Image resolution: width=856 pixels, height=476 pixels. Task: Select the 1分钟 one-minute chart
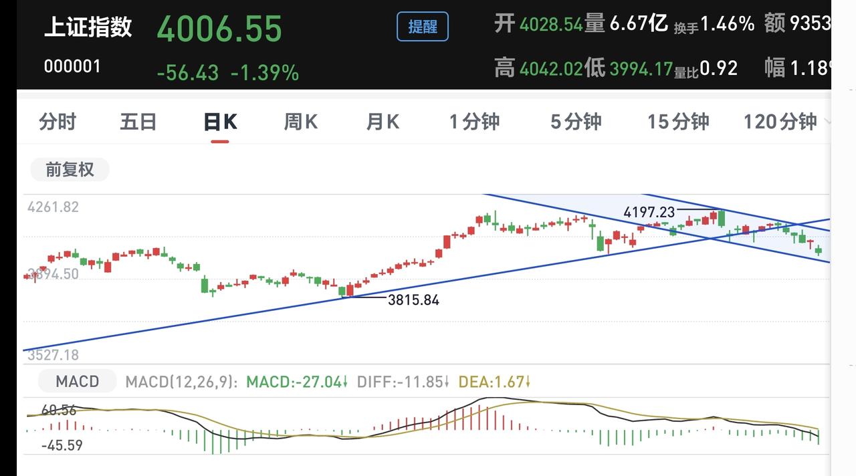[475, 122]
